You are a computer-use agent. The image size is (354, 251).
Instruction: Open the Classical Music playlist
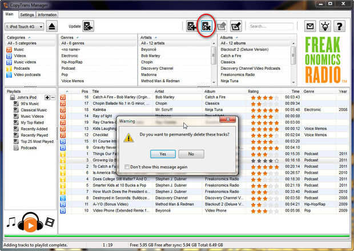pos(34,110)
